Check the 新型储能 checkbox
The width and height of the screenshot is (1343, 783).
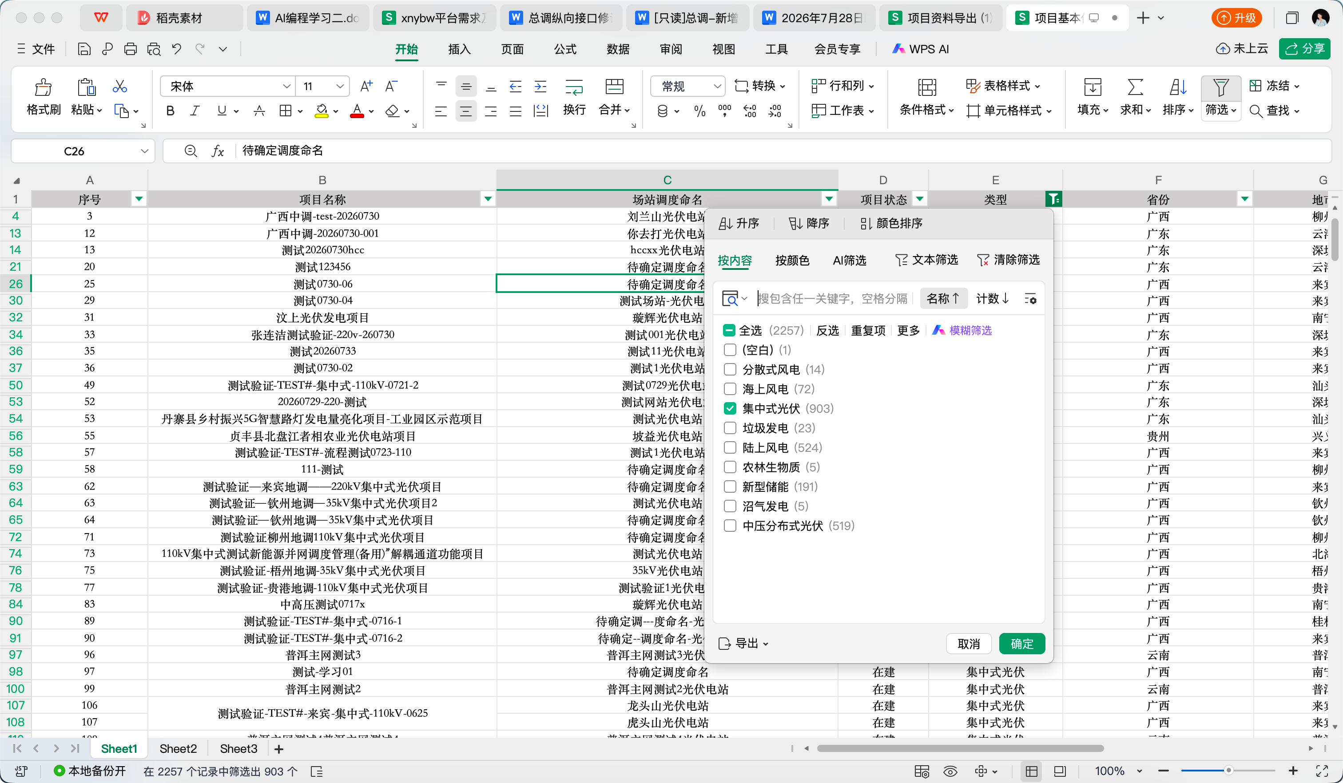click(x=730, y=487)
